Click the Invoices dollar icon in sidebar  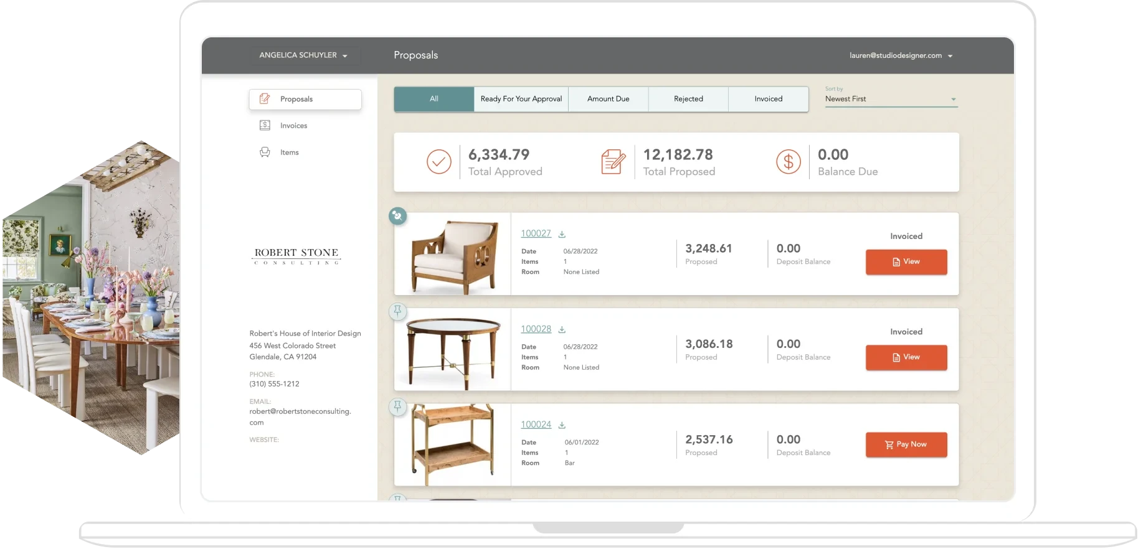[265, 125]
